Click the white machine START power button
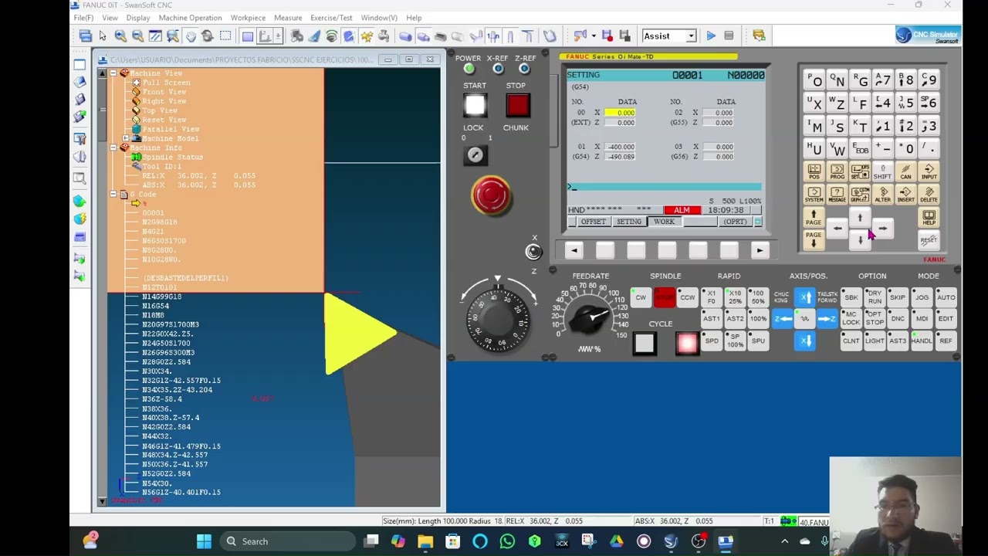988x556 pixels. click(x=475, y=106)
